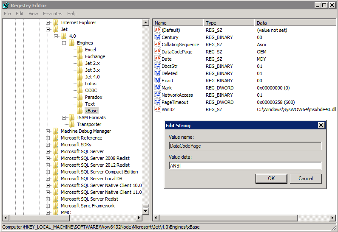
Task: Click the folder icon next to Lotus
Action: coord(80,84)
